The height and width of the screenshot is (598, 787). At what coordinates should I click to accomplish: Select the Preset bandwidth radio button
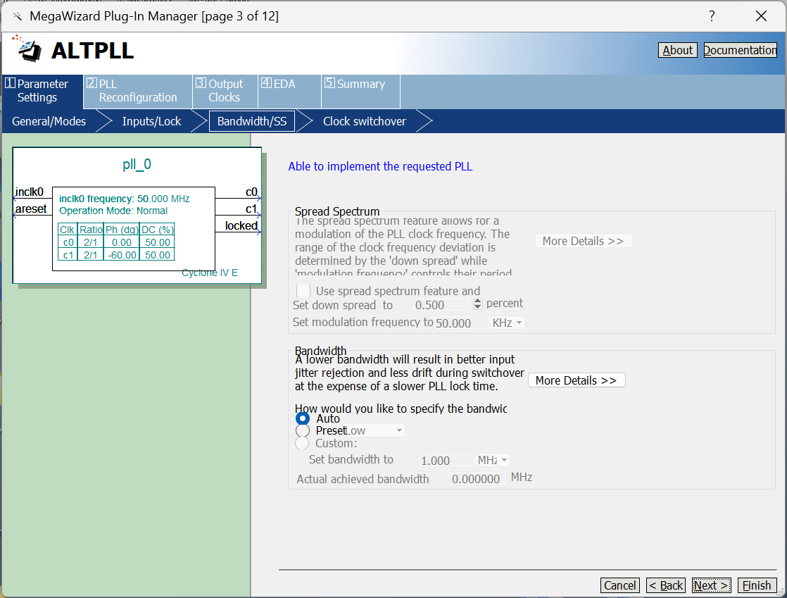click(303, 431)
